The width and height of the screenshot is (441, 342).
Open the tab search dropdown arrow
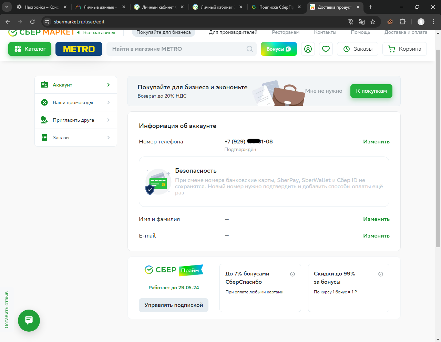tap(7, 7)
